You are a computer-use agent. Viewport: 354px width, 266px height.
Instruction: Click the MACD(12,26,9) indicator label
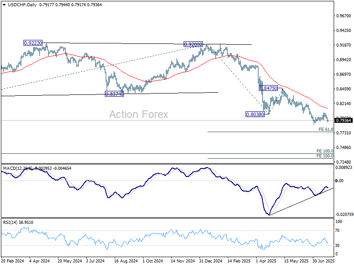[x=18, y=168]
